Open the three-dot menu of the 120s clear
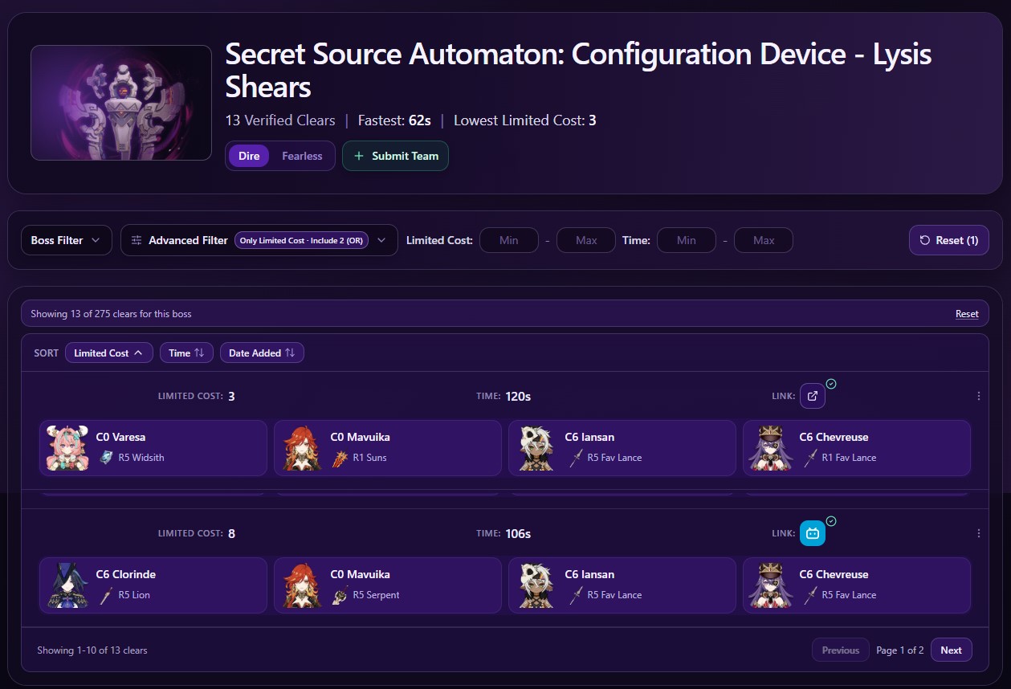The width and height of the screenshot is (1011, 689). click(978, 396)
